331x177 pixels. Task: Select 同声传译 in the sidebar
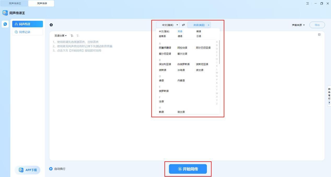27,24
